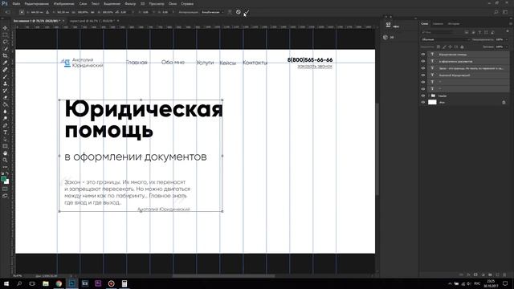Filter layers by type (T) icon

pos(479,32)
